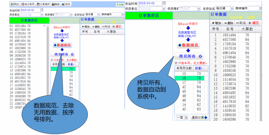Viewport: 269px width, 135px height.
Task: Open calendar picker beside left 发运时间 date
Action: pyautogui.click(x=42, y=10)
